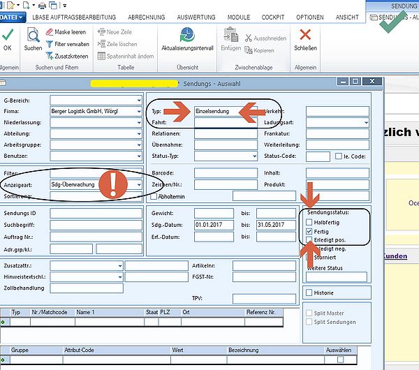This screenshot has width=419, height=370.
Task: Toggle Split Master checkbox
Action: coord(309,313)
